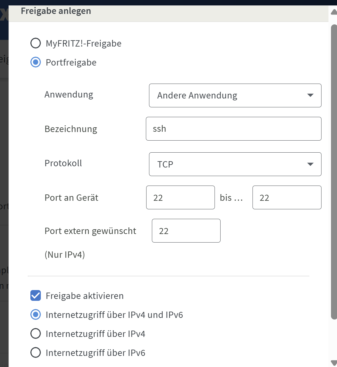This screenshot has width=337, height=367.
Task: Click the Bezeichnung text field with ssh
Action: click(x=234, y=129)
